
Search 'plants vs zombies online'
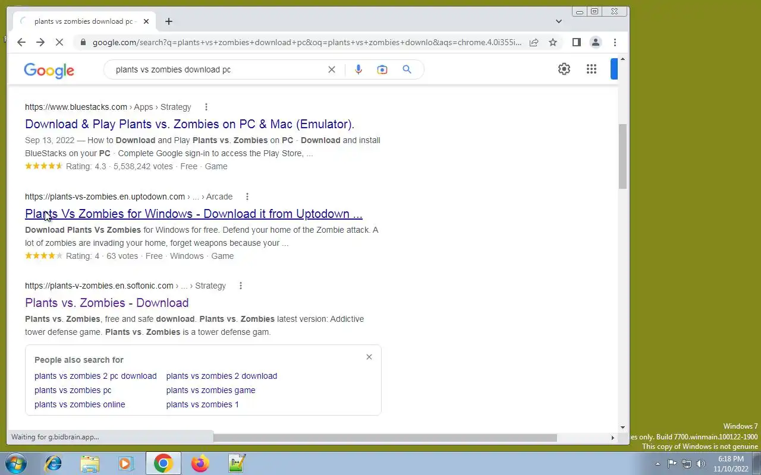point(80,404)
